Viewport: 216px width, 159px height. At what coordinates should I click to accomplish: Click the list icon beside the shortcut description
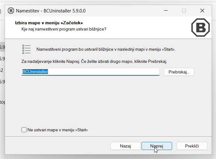tap(26, 49)
